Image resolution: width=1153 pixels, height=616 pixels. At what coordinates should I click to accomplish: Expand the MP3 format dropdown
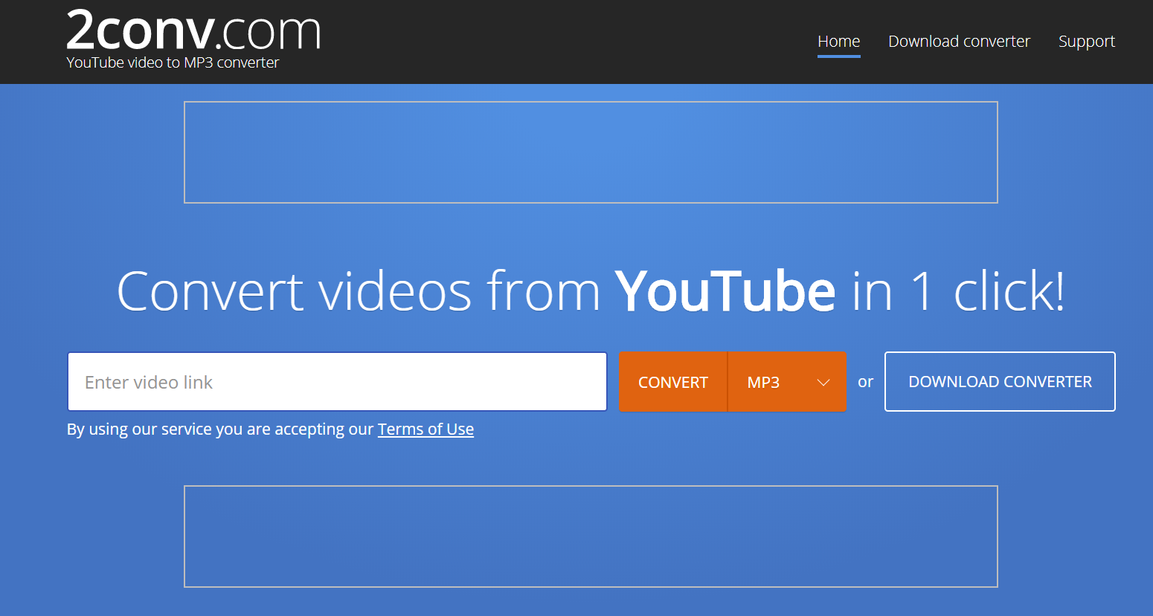click(787, 382)
